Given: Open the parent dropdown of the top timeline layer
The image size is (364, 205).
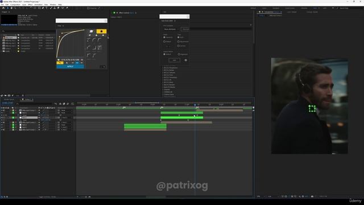Looking at the screenshot, I should 67,110.
